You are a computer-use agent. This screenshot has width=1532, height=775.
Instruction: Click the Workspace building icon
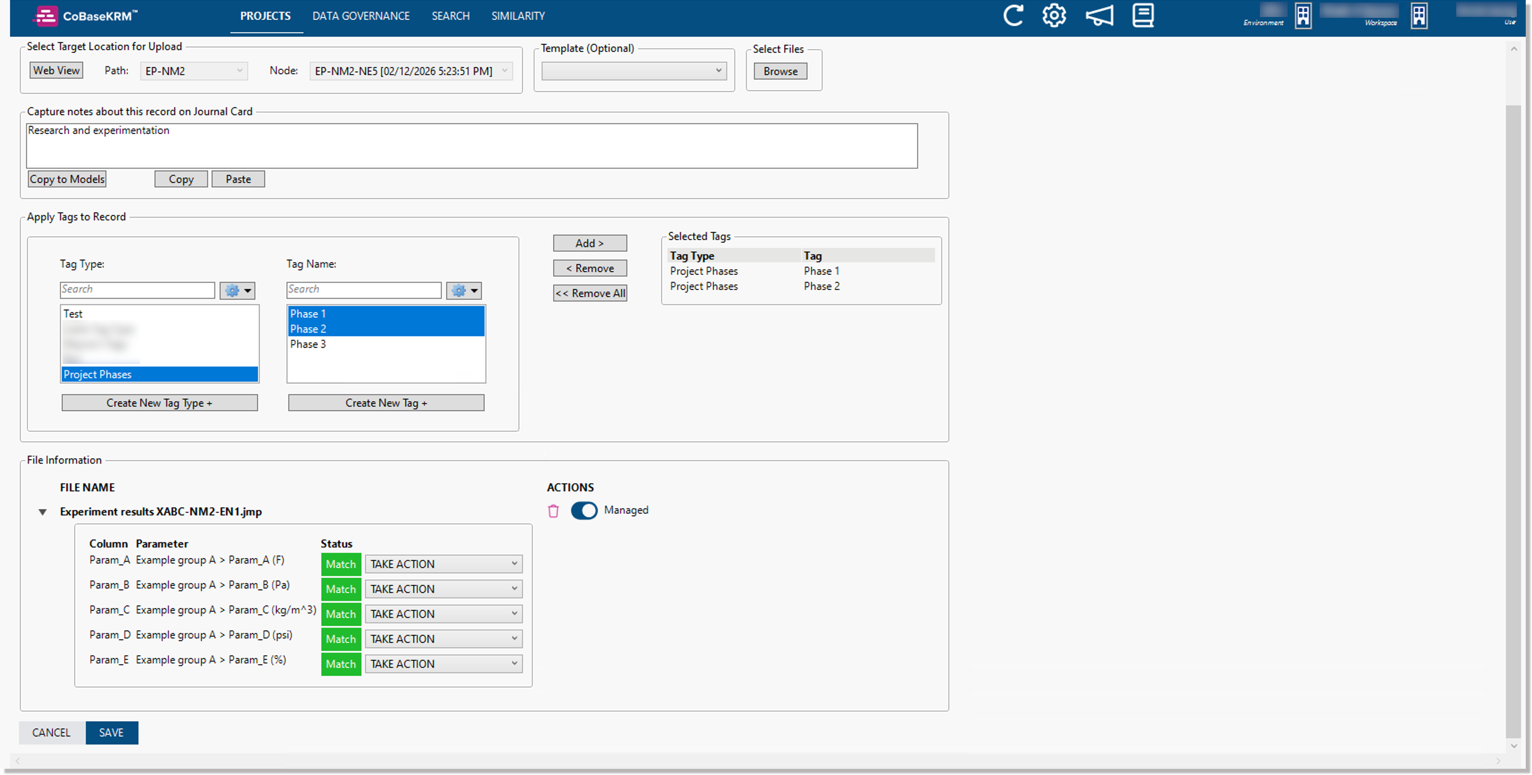[1419, 16]
